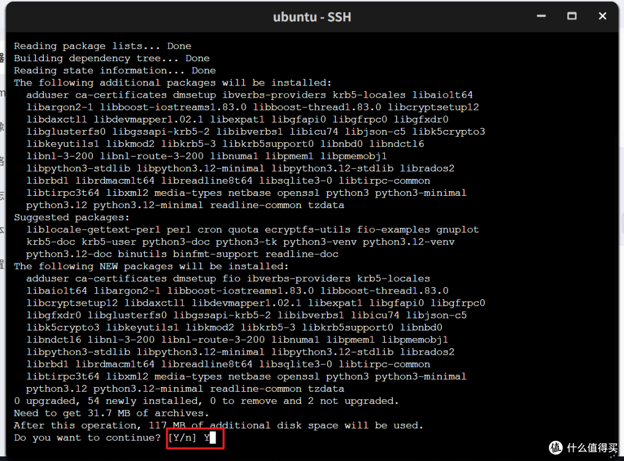
Task: Click 'gnuplot' in suggested packages
Action: [x=458, y=230]
